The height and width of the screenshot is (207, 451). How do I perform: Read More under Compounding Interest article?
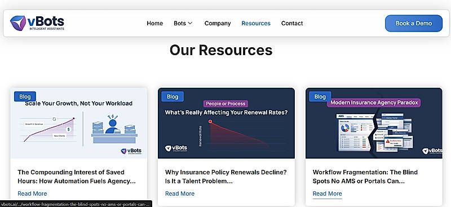[32, 193]
